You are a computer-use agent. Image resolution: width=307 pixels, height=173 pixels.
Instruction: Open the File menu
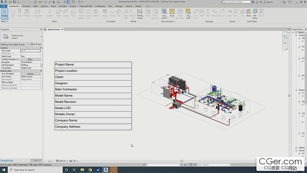(x=4, y=6)
